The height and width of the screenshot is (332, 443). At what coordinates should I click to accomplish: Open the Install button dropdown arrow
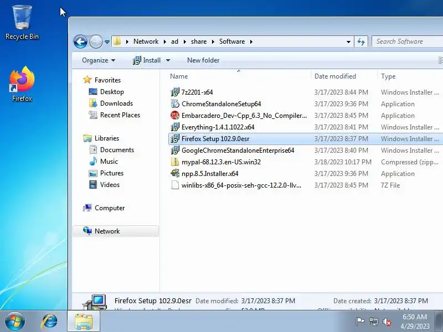pyautogui.click(x=168, y=60)
